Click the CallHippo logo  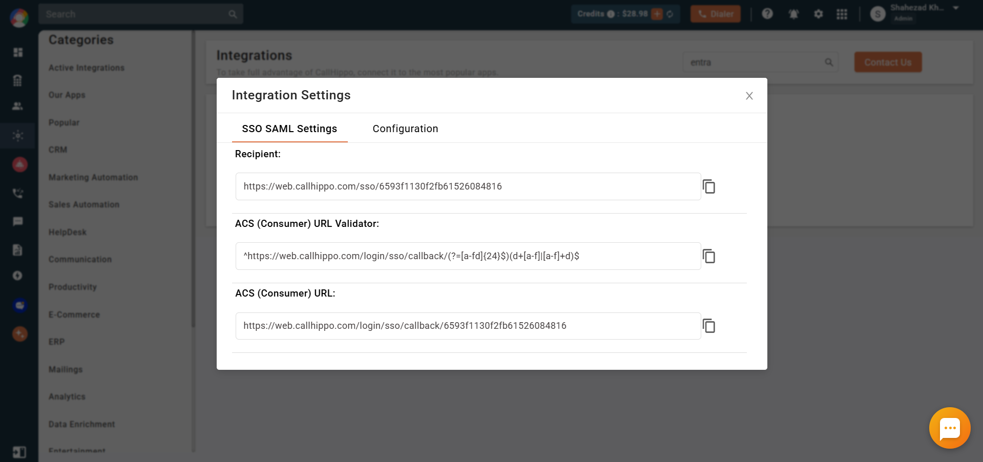(19, 18)
